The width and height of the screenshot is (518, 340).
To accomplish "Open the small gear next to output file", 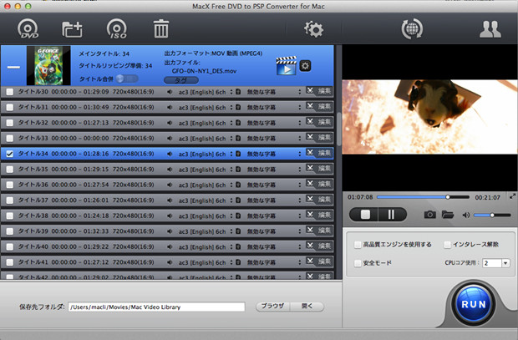I will point(305,66).
